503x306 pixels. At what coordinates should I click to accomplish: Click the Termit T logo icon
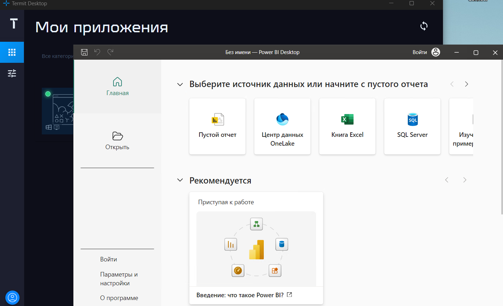pyautogui.click(x=14, y=24)
